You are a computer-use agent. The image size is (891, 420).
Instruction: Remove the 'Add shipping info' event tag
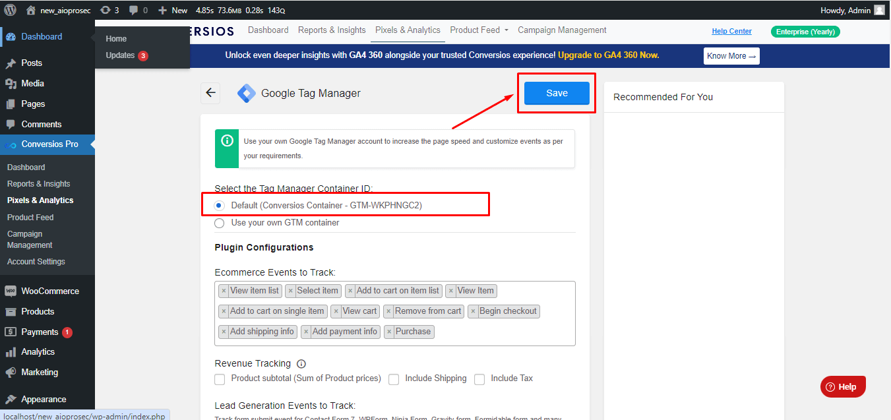pos(224,332)
